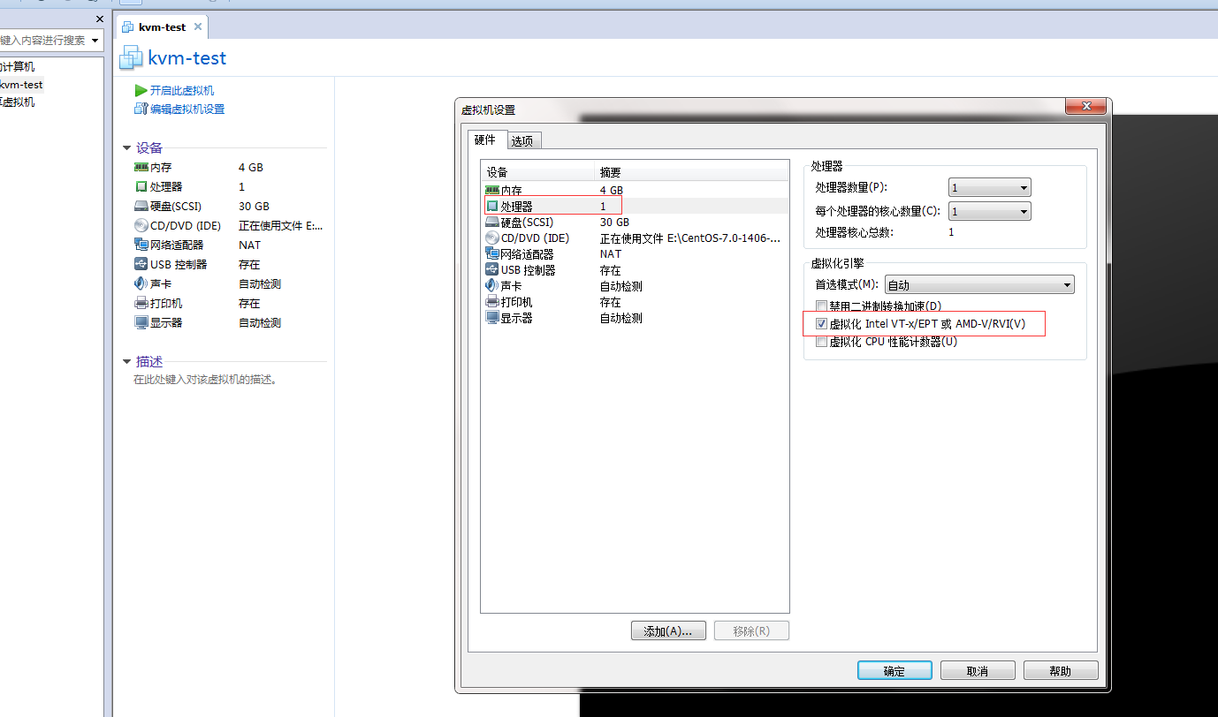The width and height of the screenshot is (1218, 717).
Task: Click the library search input field
Action: pos(43,41)
